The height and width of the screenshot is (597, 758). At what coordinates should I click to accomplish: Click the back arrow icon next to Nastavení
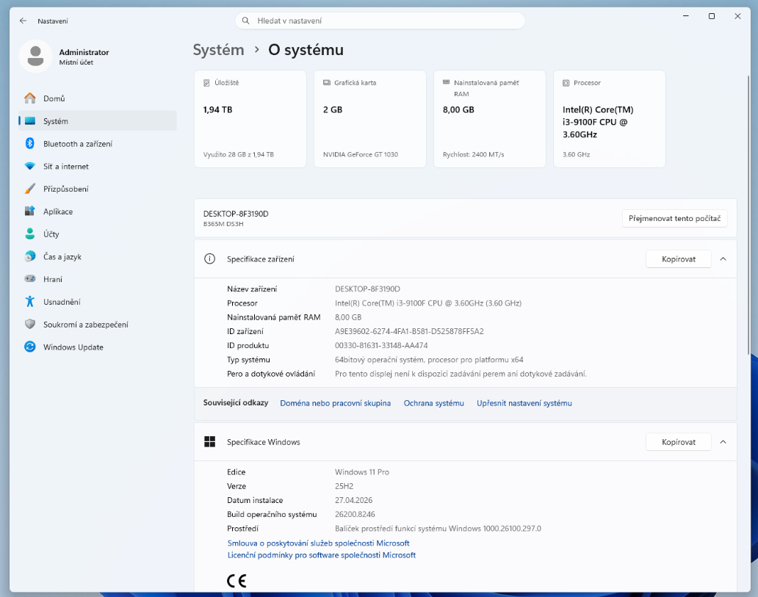pos(23,21)
